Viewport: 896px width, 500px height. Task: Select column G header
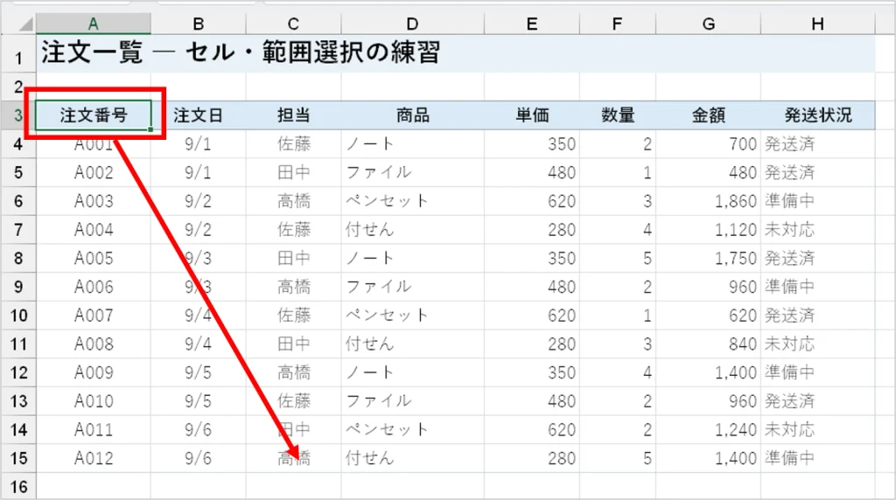709,24
